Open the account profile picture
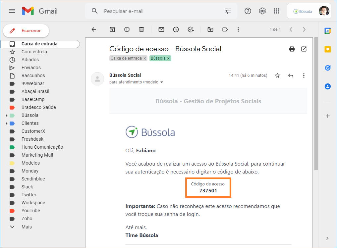337x248 pixels. coord(324,11)
